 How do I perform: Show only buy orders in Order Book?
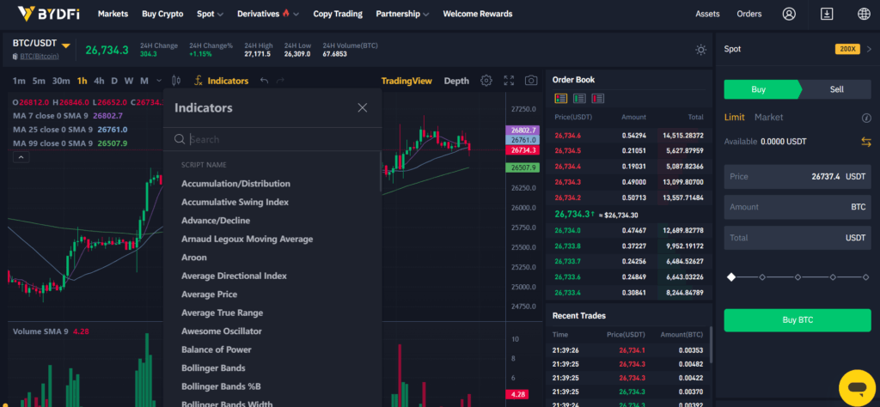(x=579, y=99)
